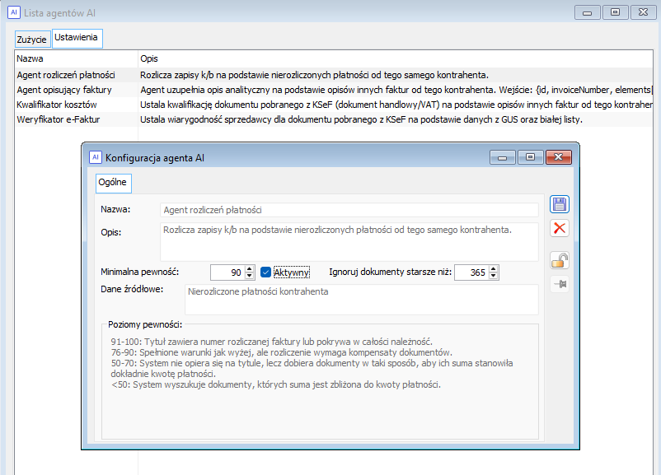
Task: Close the Konfiguracja agenta AI dialog
Action: coord(559,157)
